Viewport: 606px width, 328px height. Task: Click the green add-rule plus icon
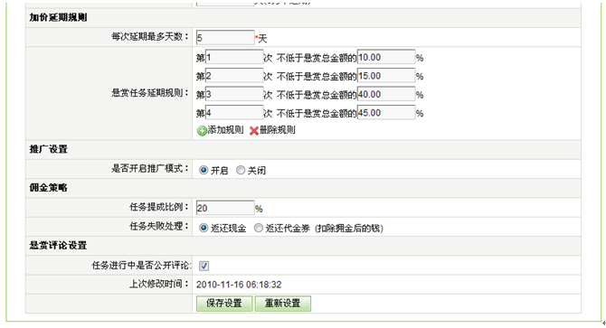pos(202,131)
